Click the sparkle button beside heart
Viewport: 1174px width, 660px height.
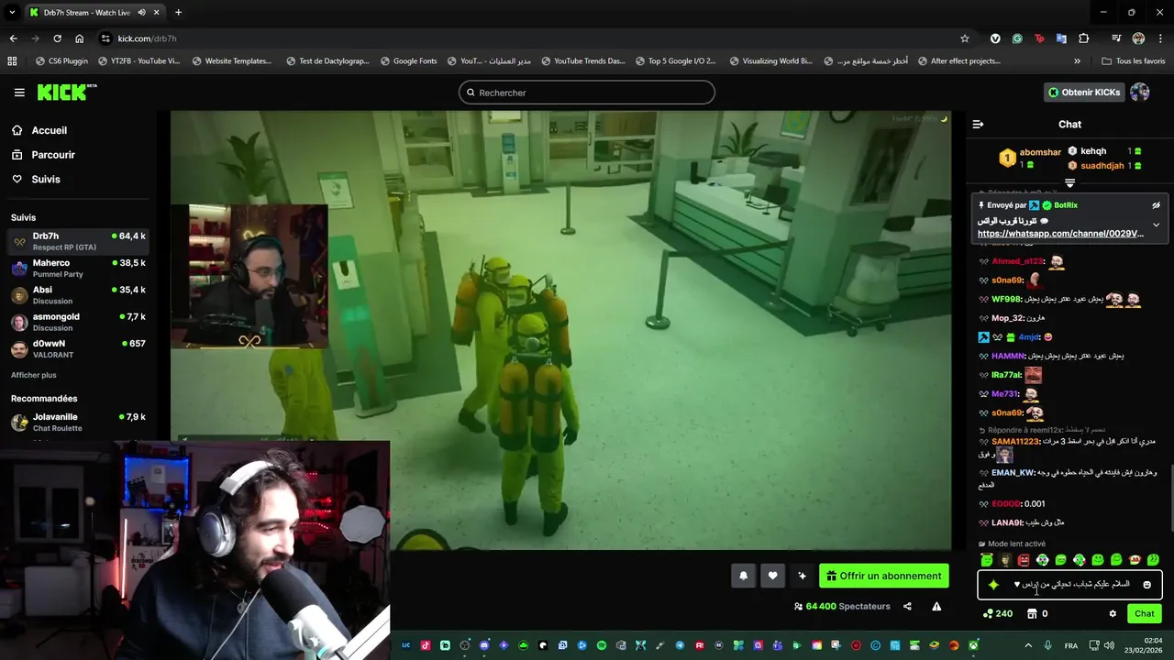click(802, 576)
